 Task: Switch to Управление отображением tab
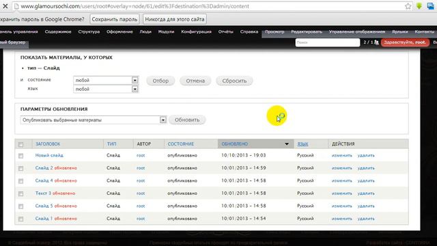[x=357, y=32]
